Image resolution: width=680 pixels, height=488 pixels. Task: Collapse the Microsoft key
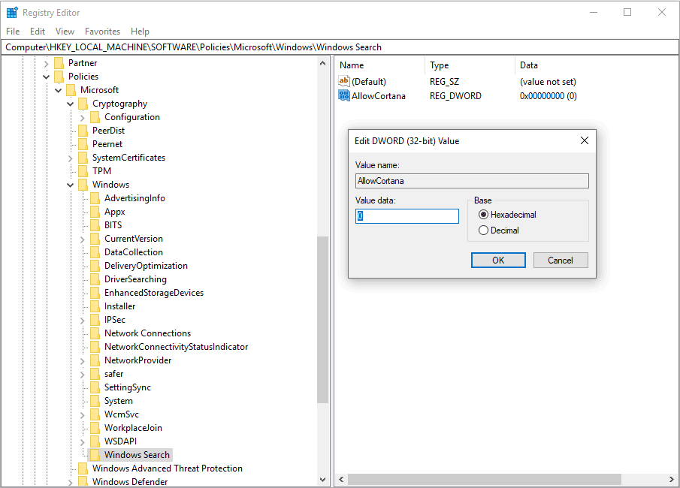pyautogui.click(x=58, y=89)
